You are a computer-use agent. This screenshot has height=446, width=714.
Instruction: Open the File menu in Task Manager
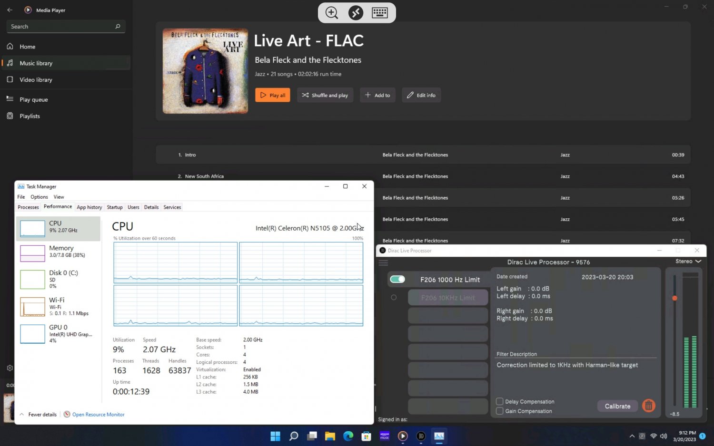(x=21, y=197)
